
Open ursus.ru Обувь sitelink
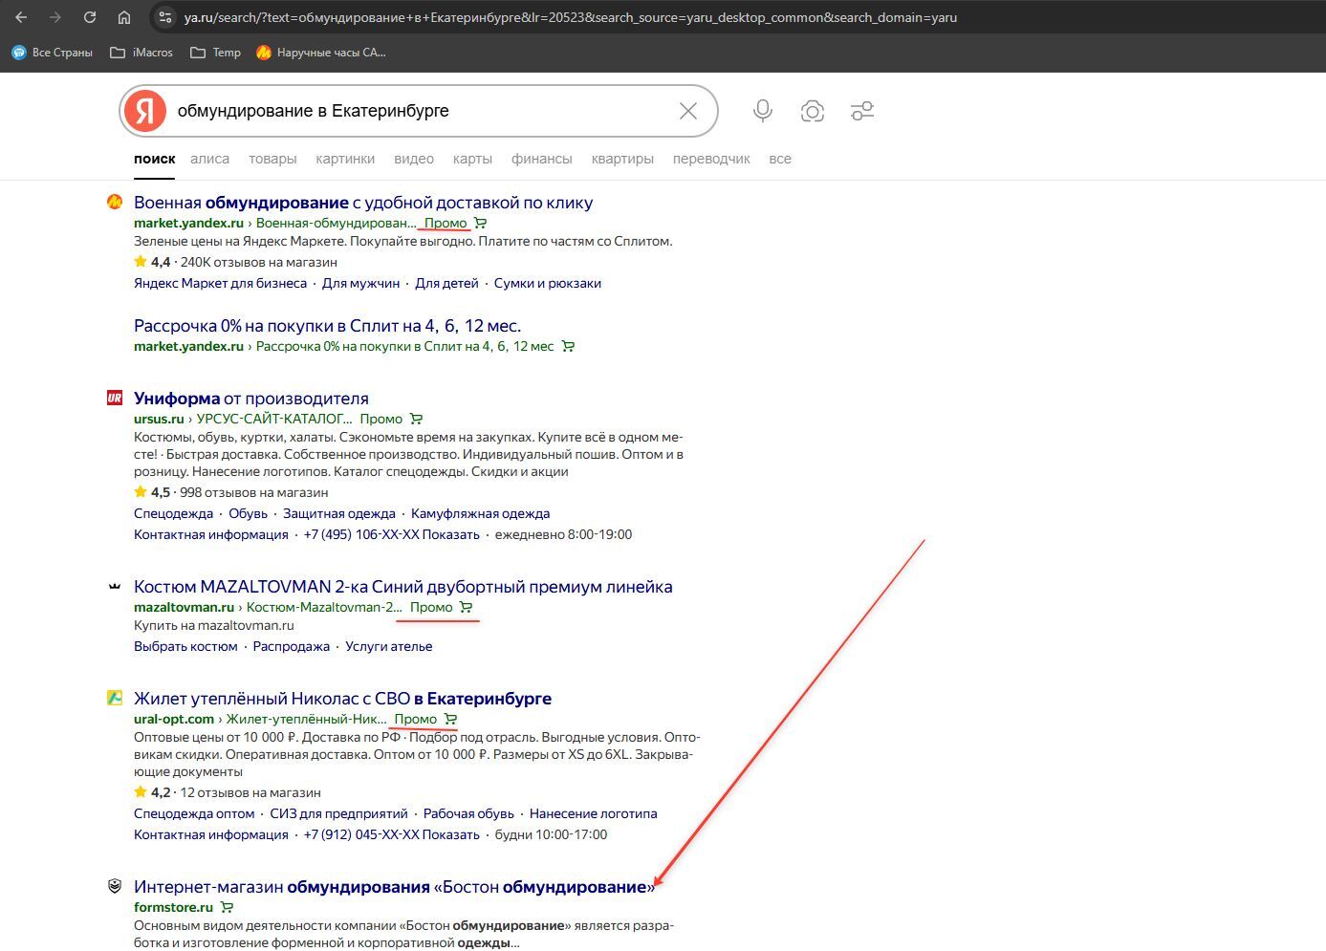248,513
